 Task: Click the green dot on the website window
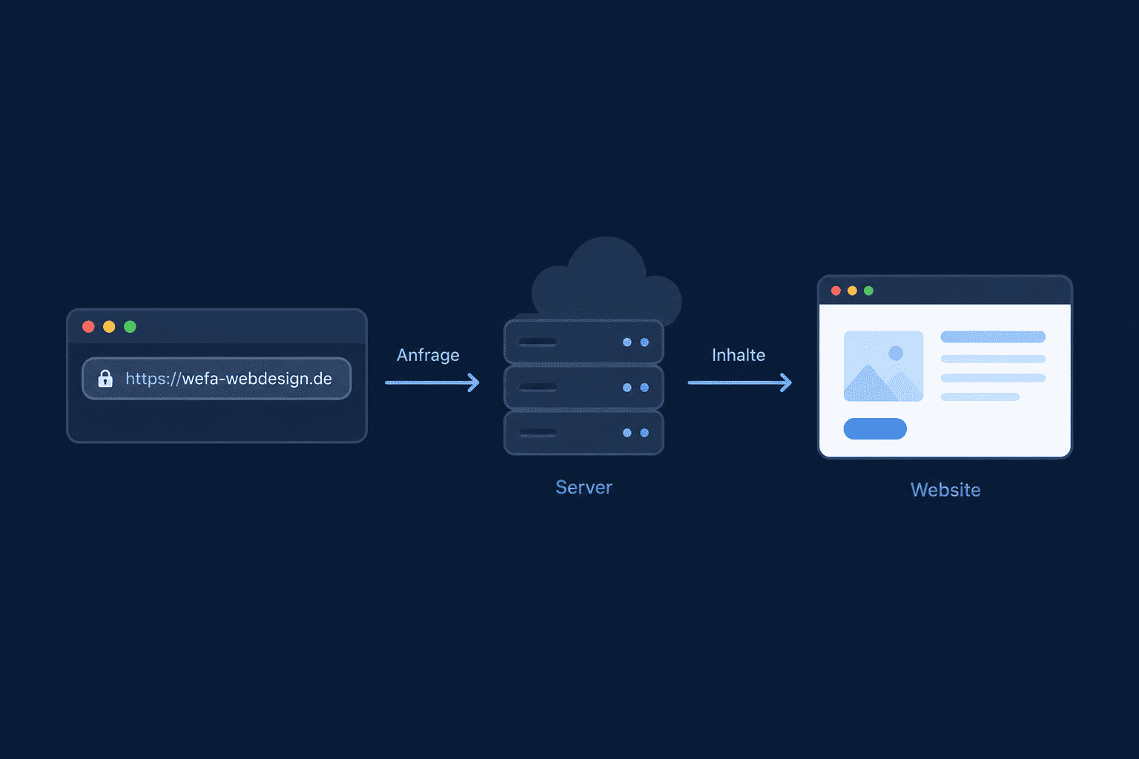(868, 291)
